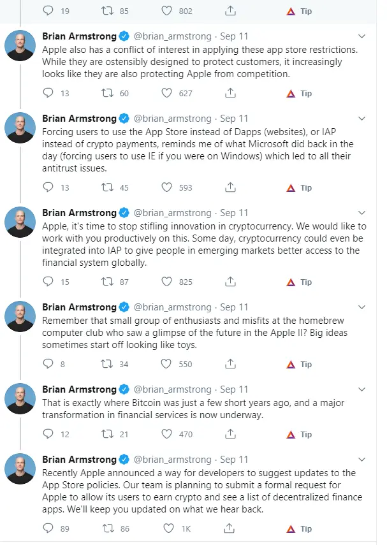Tip the tweet about Microsoft forcing IE
Viewport: 387px width, 545px height.
[x=299, y=187]
